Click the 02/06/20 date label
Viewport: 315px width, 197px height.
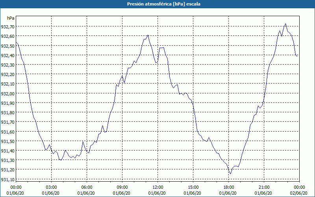tap(299, 193)
